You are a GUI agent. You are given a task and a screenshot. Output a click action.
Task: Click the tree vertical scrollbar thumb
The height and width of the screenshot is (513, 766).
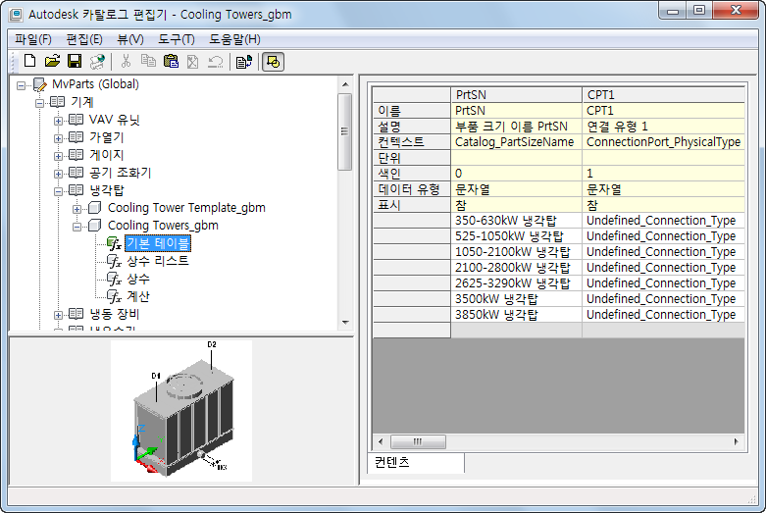[345, 131]
